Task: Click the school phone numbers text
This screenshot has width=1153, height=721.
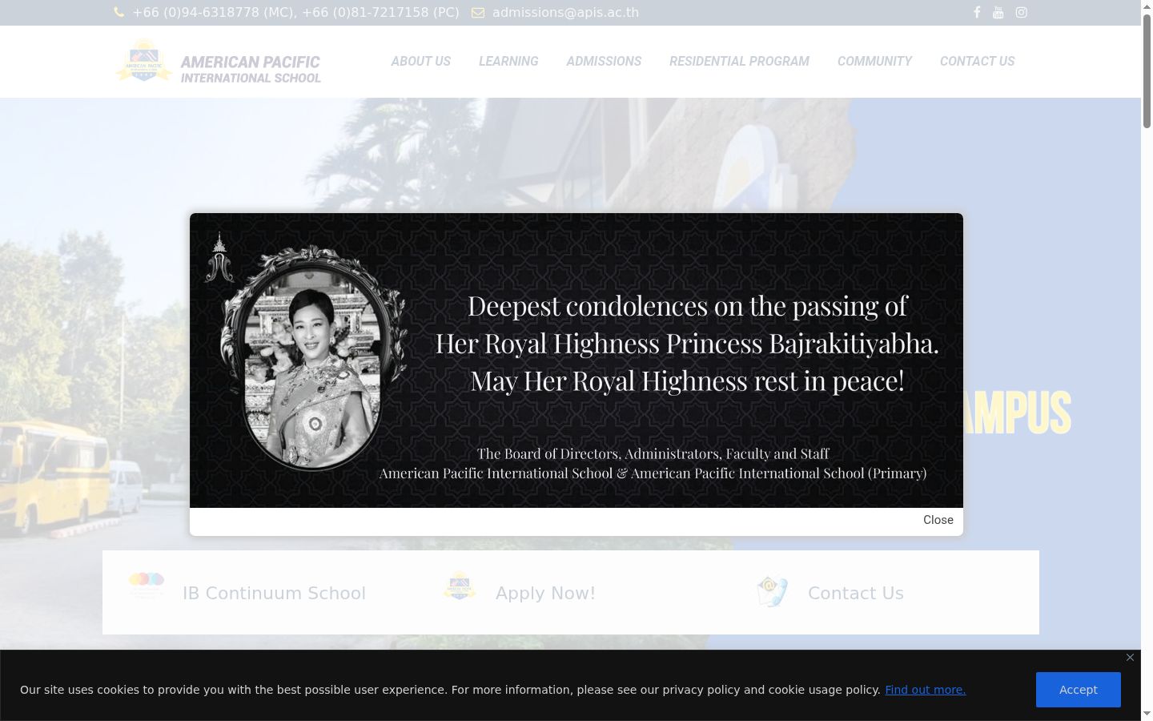Action: 296,13
